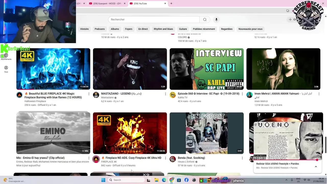Viewport: 327px width, 184px height.
Task: Click the U.O.E.N.O mini player video
Action: (288, 141)
